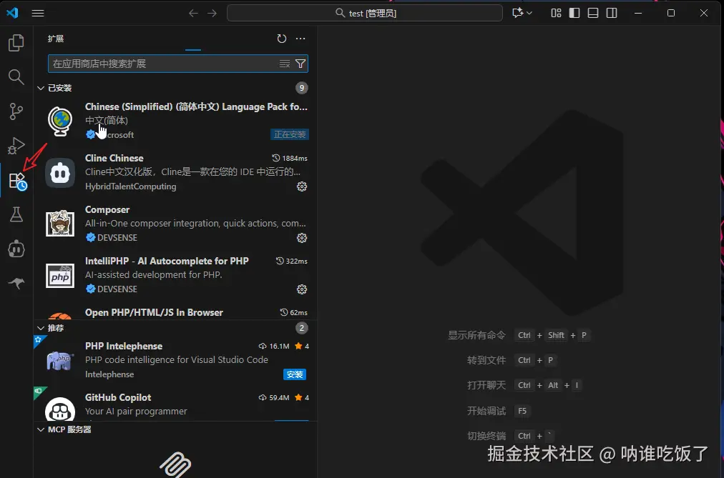Open the Cline robot view
724x478 pixels.
(16, 249)
